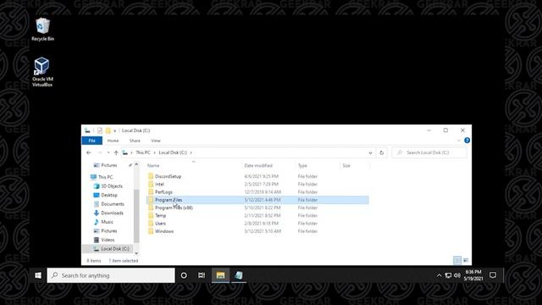The image size is (542, 305).
Task: Sort by Date modified column header
Action: 269,166
